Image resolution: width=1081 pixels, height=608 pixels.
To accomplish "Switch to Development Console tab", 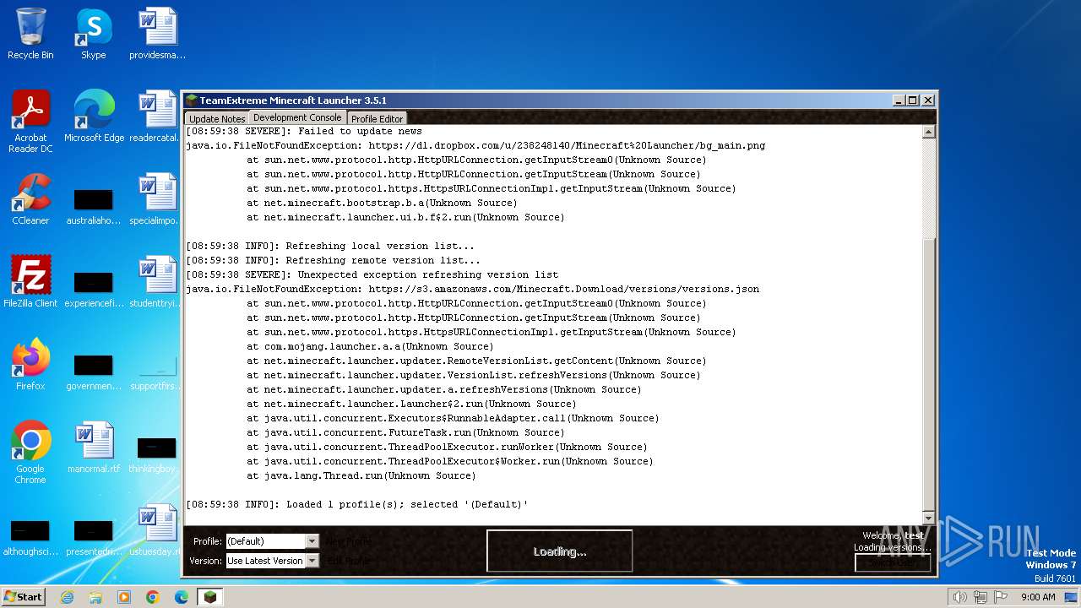I will [297, 117].
